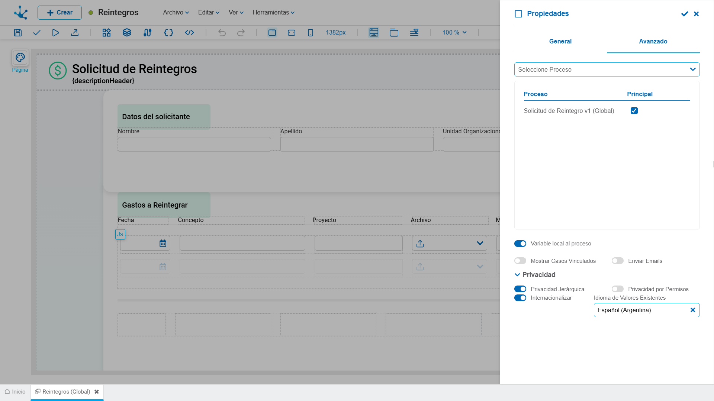Viewport: 714px width, 401px height.
Task: Click the tabs container icon
Action: [x=394, y=33]
